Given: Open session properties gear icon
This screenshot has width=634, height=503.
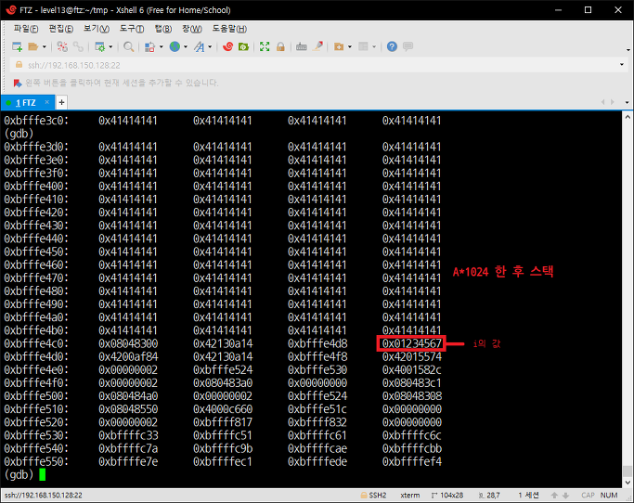Looking at the screenshot, I should pos(99,47).
